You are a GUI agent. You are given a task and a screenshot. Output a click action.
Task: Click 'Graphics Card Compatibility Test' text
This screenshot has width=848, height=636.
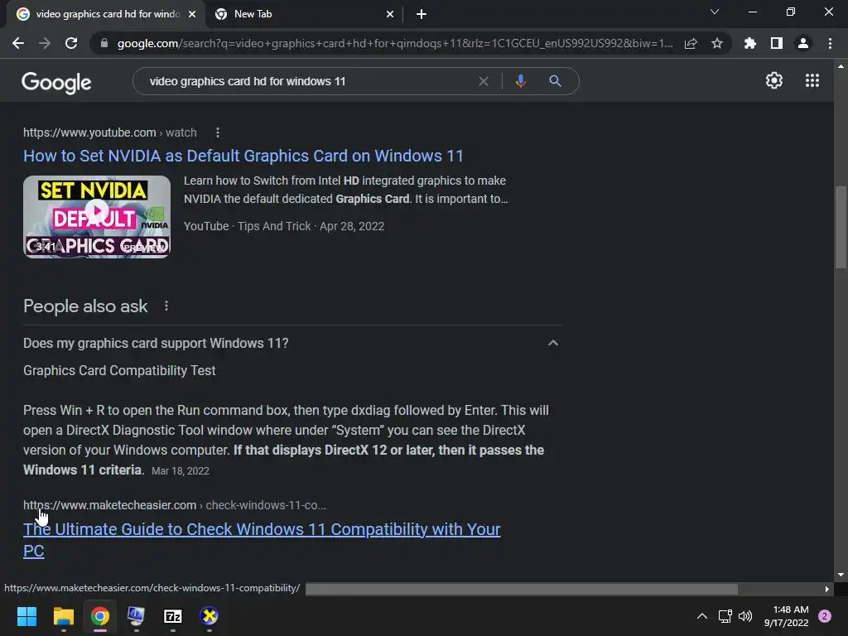119,370
